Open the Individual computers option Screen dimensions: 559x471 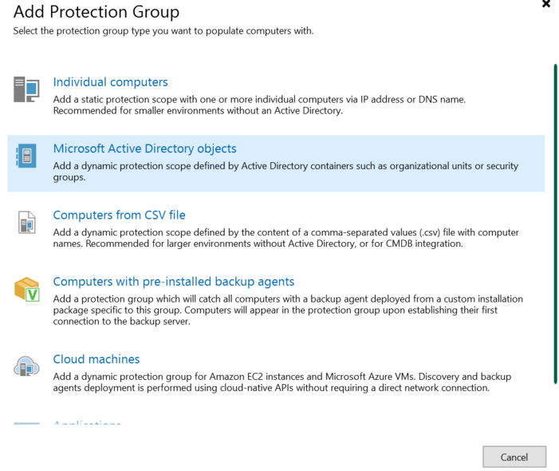110,82
